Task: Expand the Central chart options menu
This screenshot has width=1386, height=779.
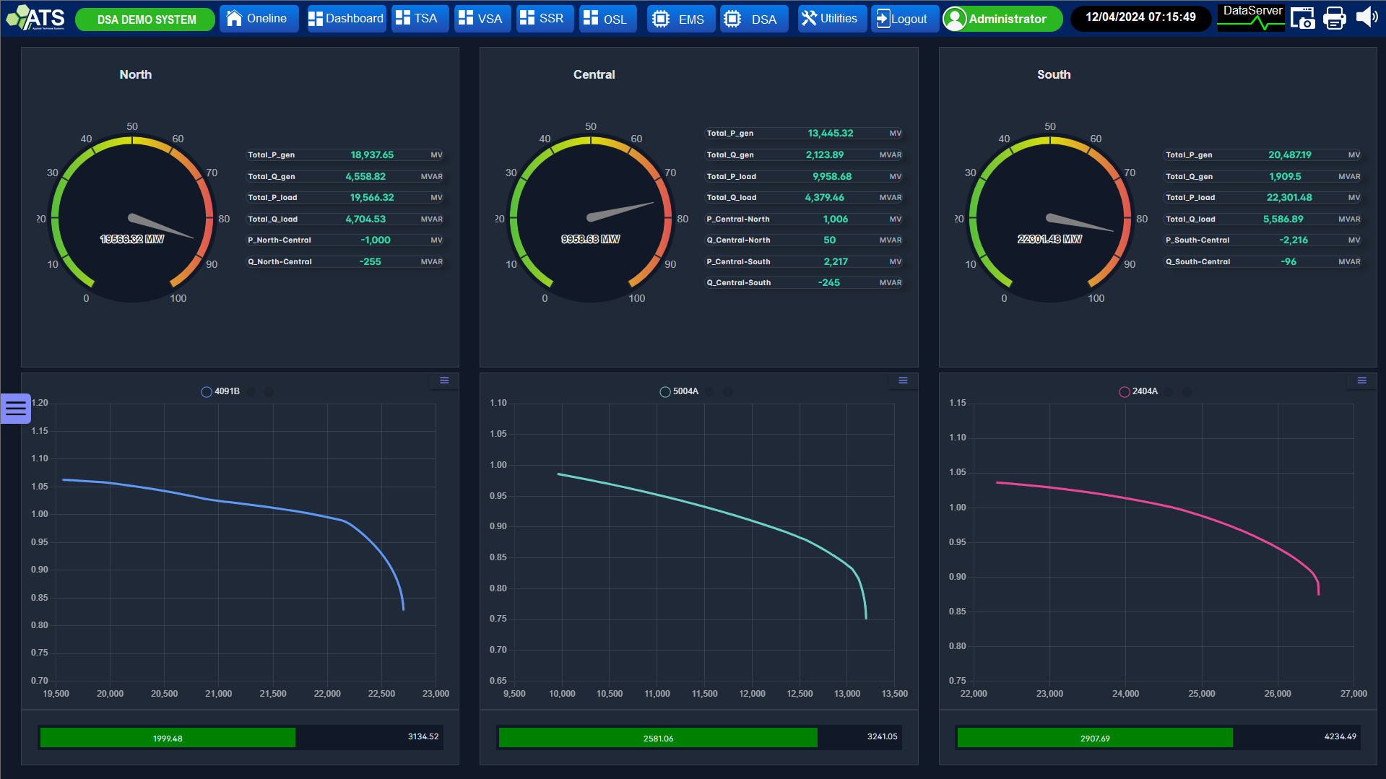Action: click(x=903, y=380)
